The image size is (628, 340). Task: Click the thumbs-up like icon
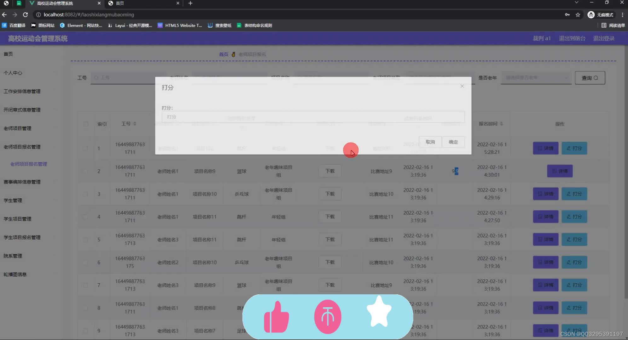(276, 317)
